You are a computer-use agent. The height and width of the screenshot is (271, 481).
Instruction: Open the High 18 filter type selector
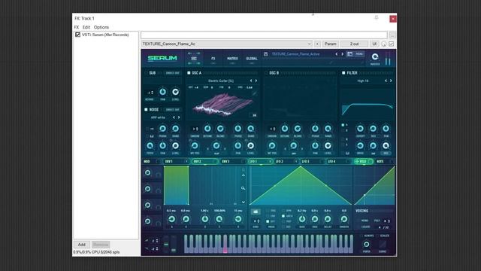[x=363, y=81]
